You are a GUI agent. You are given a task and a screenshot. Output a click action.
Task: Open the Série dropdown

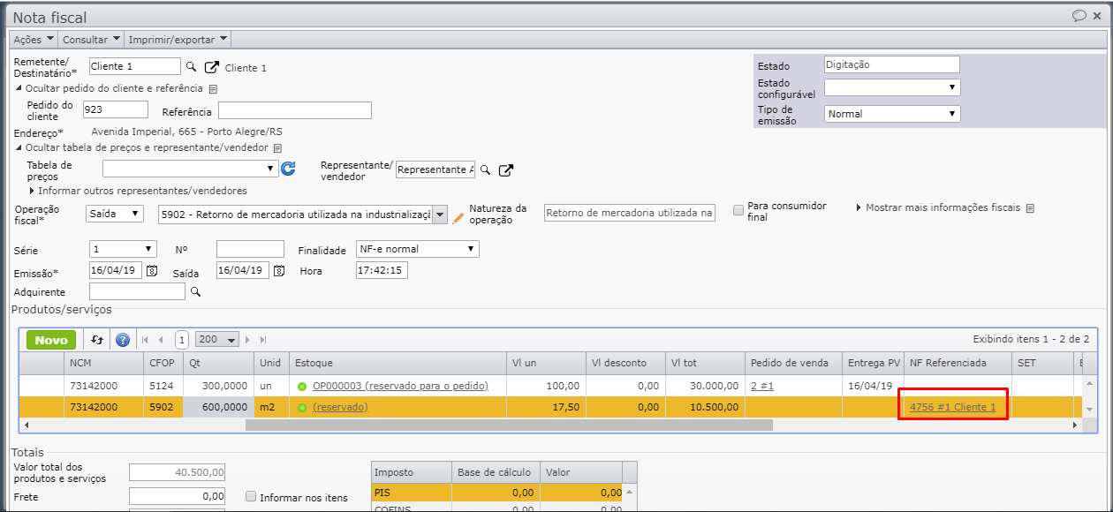pos(124,249)
